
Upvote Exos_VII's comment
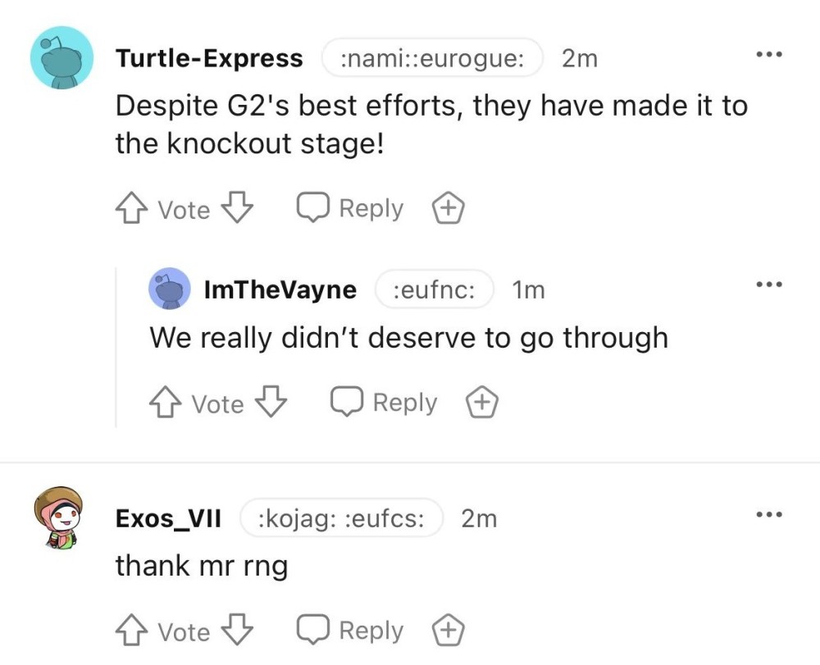[131, 631]
